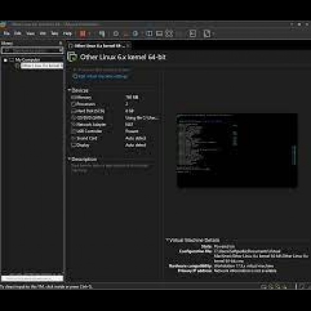Click the last icon at status bar right edge

pos(309,287)
